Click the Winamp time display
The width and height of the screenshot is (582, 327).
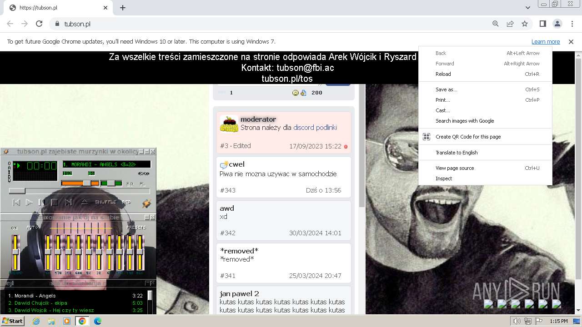(41, 166)
